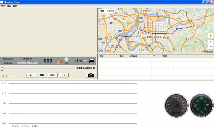The height and width of the screenshot is (129, 214).
Task: Restore the BlackView Player window
Action: 208,2
